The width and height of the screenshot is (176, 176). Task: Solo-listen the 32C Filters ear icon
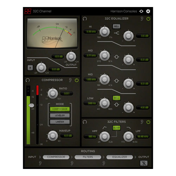(142, 122)
